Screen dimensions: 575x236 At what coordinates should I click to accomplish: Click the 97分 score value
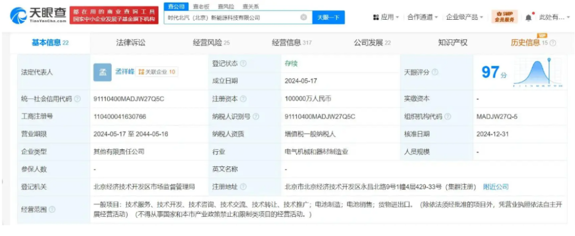(x=494, y=72)
